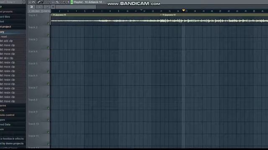Click small arrow beside the focus tabs
The height and width of the screenshot is (150, 268).
click(53, 7)
